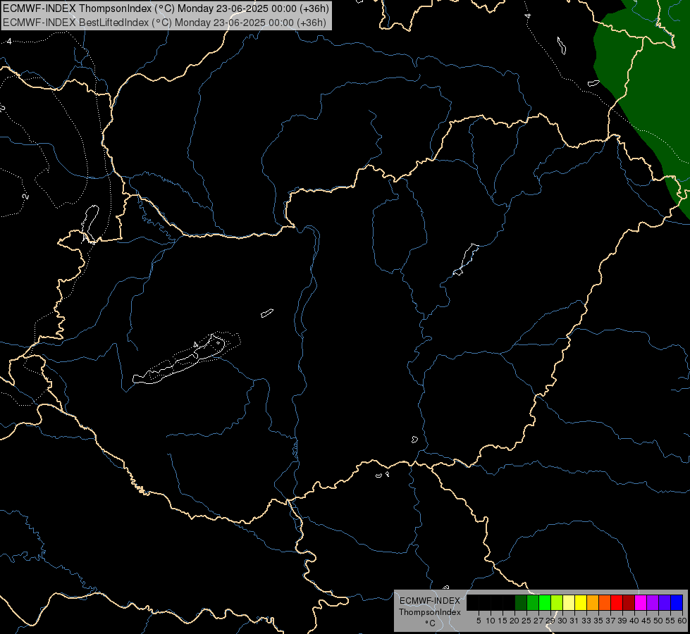Select the magenta 40–45 legend swatch
Viewport: 690px width, 634px height.
click(x=641, y=602)
